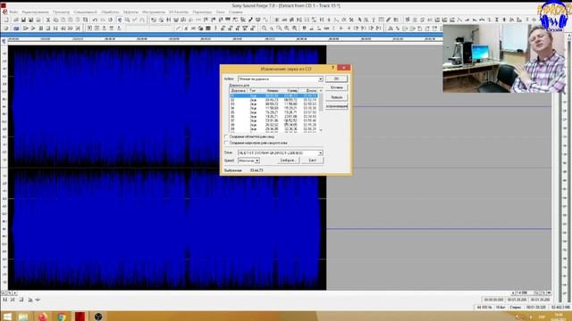Open the Обработка menu
The width and height of the screenshot is (572, 321).
pyautogui.click(x=110, y=12)
